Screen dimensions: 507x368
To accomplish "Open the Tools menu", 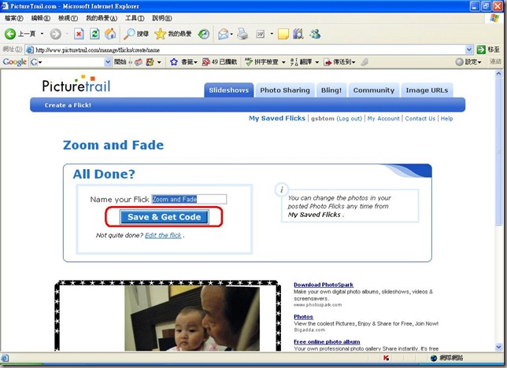I will (135, 18).
